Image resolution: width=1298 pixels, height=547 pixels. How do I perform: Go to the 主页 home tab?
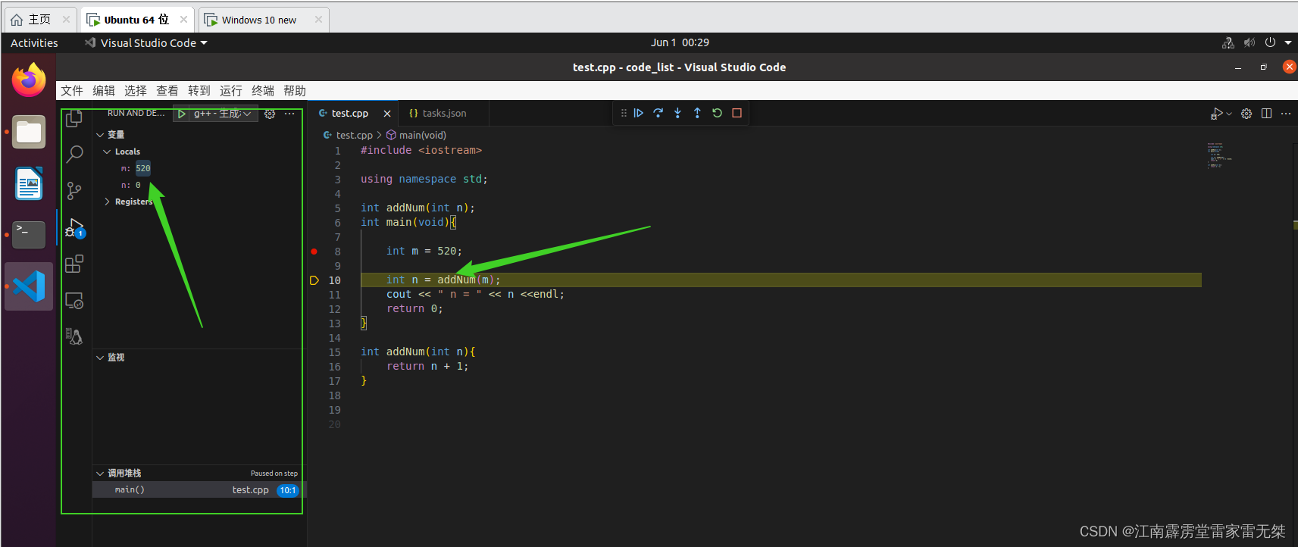(x=39, y=20)
